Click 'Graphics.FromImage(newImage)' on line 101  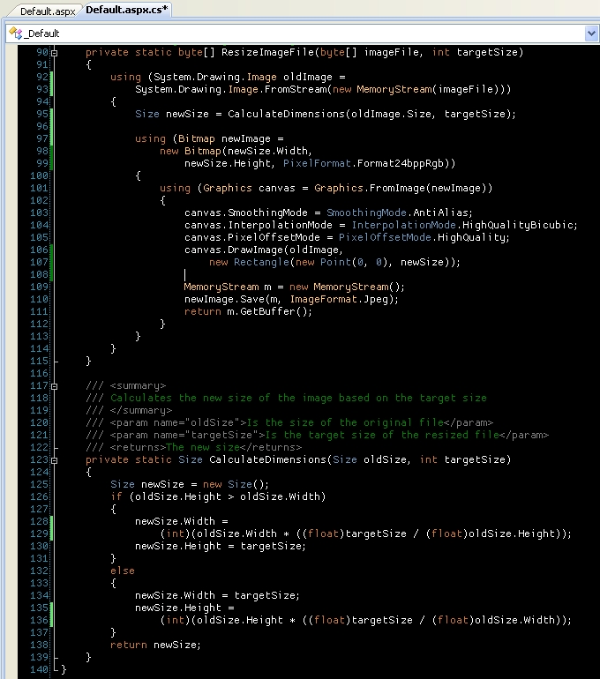coord(403,188)
